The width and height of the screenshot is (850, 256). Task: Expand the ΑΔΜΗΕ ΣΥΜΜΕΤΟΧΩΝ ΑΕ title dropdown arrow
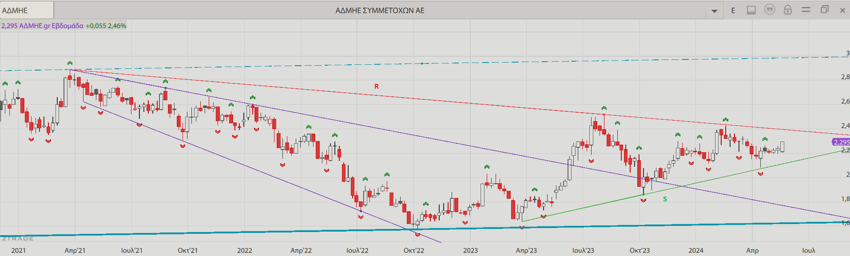tap(715, 11)
